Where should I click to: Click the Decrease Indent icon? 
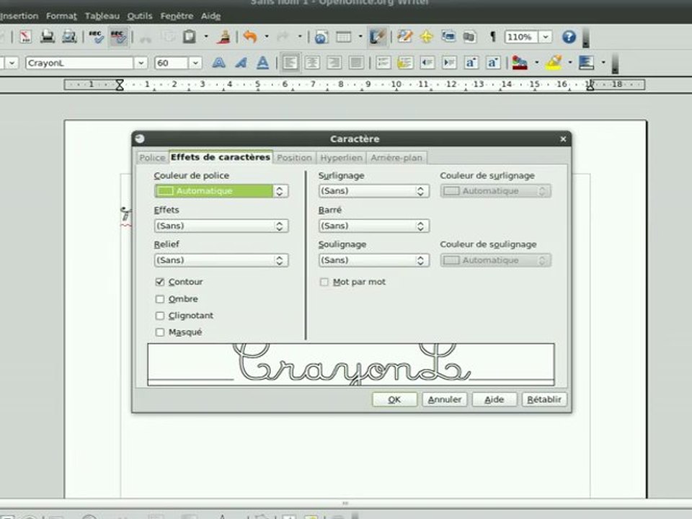pos(427,63)
